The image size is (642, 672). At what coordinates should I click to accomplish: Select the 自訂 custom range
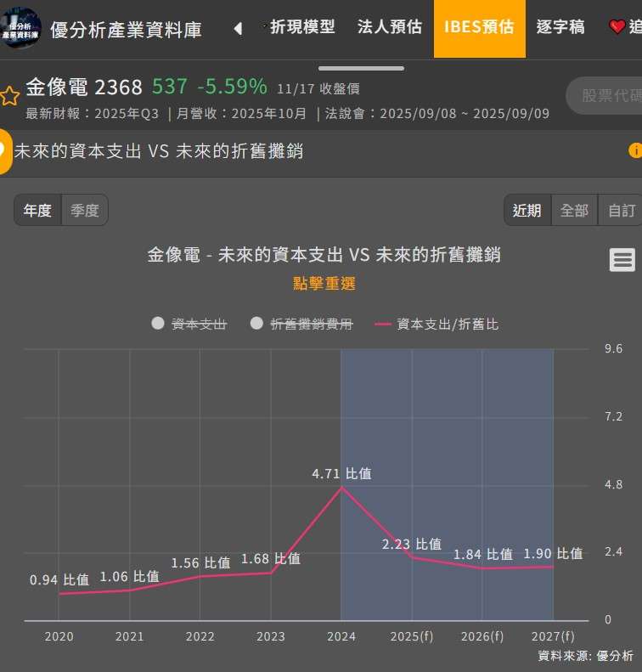pyautogui.click(x=621, y=210)
